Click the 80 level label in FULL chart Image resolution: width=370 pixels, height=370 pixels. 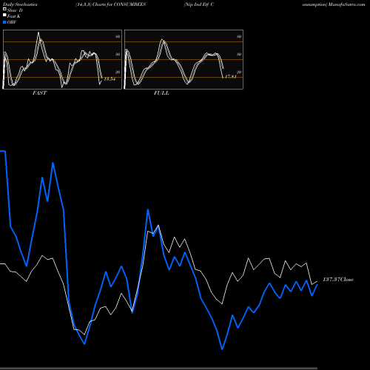click(239, 36)
